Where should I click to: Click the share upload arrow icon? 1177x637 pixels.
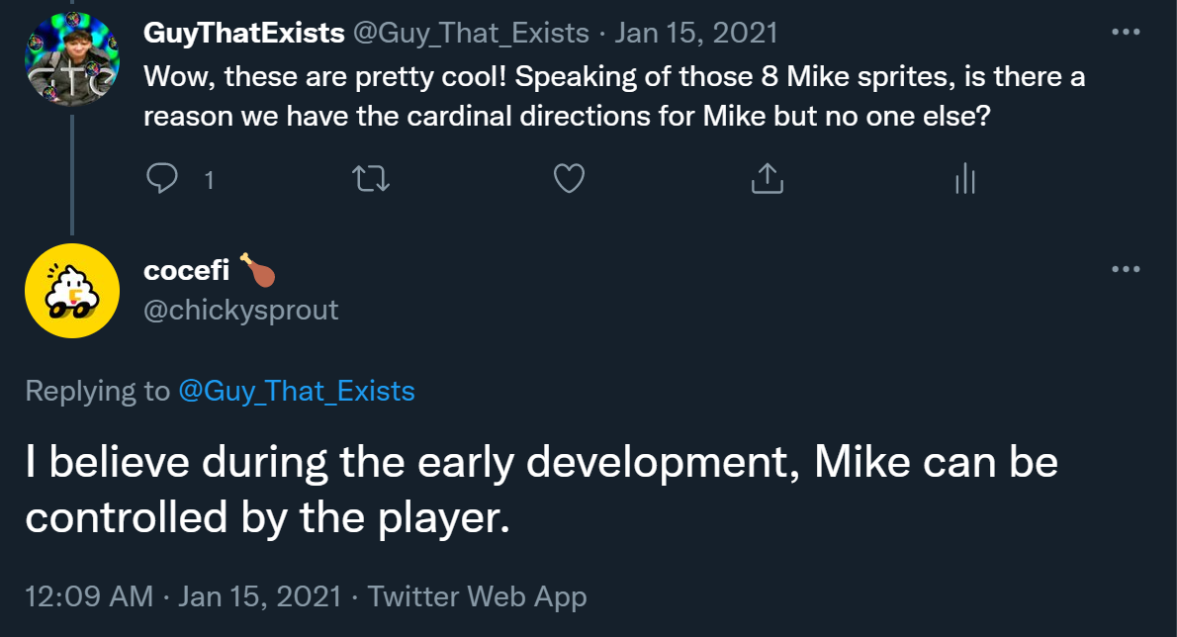768,178
